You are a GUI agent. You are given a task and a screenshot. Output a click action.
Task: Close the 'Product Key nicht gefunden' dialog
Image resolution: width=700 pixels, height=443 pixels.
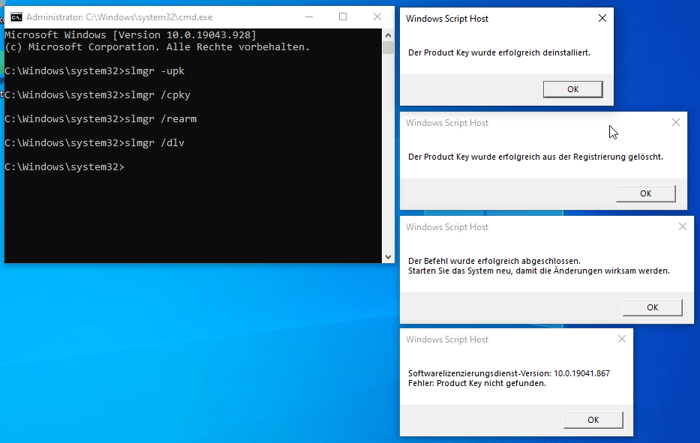622,339
